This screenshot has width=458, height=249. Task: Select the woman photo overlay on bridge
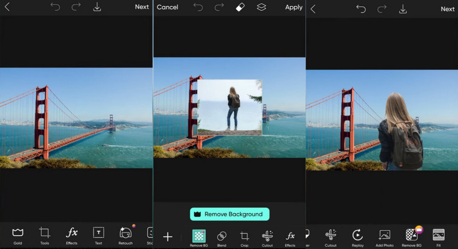tap(230, 107)
